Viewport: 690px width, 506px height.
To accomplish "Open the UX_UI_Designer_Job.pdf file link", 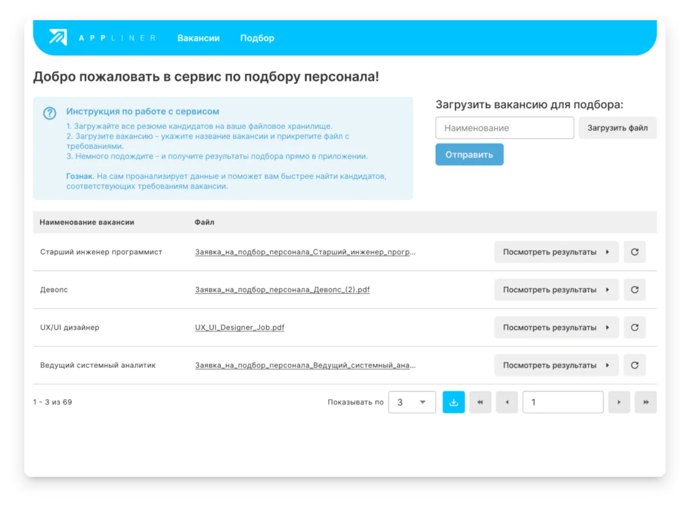I will click(240, 328).
